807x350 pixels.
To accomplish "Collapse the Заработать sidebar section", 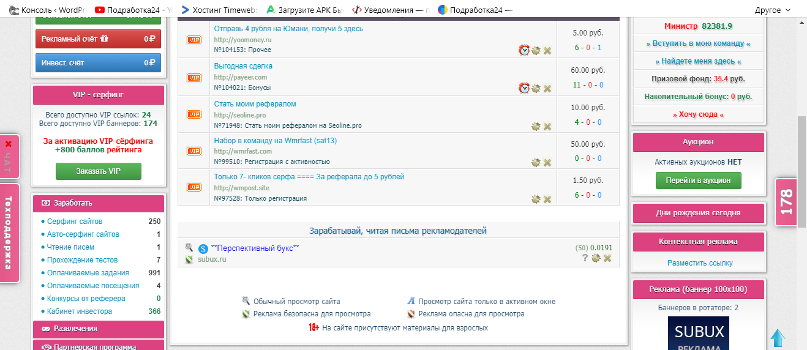I will click(x=99, y=203).
